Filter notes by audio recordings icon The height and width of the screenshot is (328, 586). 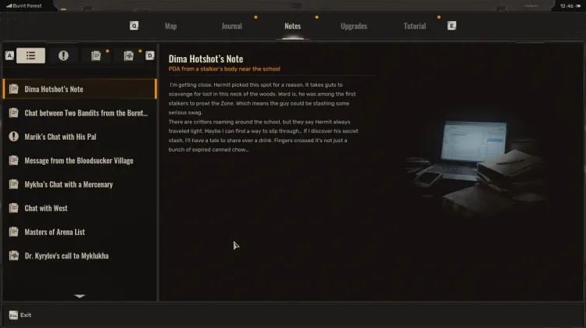click(129, 55)
